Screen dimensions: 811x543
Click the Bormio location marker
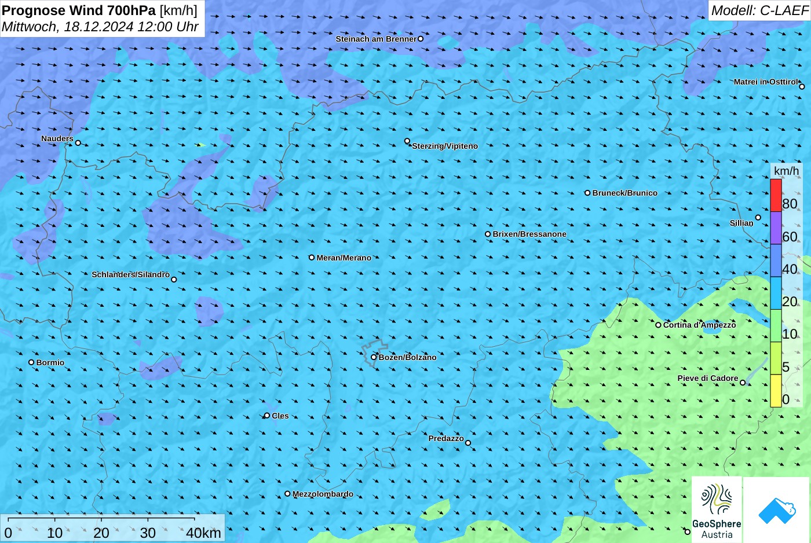[31, 362]
